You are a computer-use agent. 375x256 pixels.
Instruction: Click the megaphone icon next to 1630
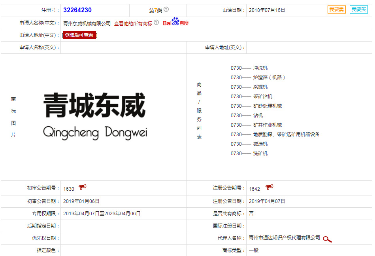(82, 187)
